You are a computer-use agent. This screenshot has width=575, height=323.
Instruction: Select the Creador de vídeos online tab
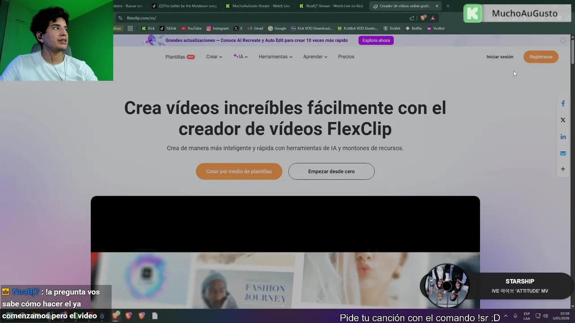point(401,6)
